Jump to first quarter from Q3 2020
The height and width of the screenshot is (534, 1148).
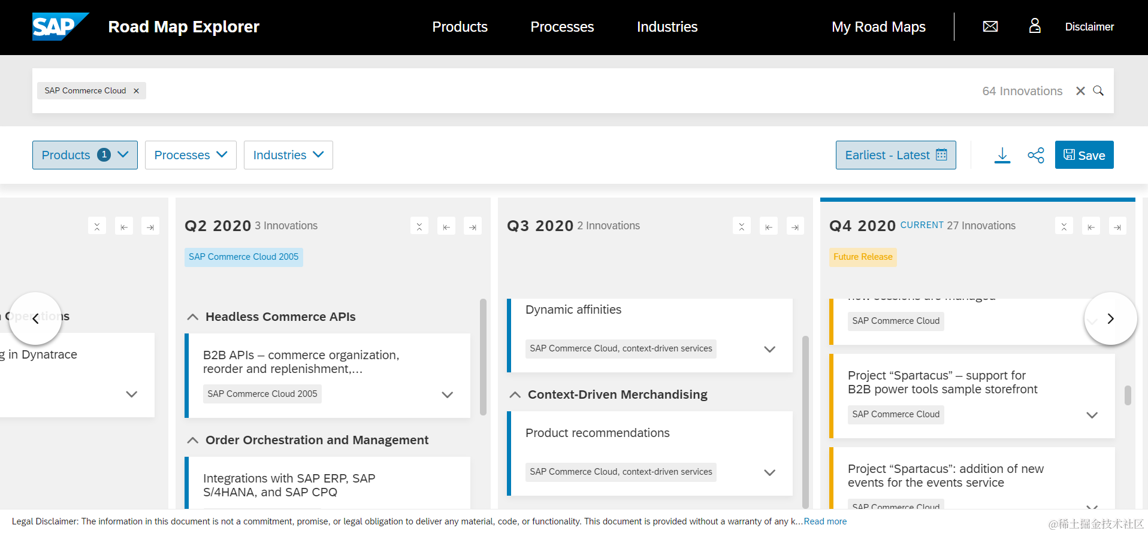coord(769,226)
